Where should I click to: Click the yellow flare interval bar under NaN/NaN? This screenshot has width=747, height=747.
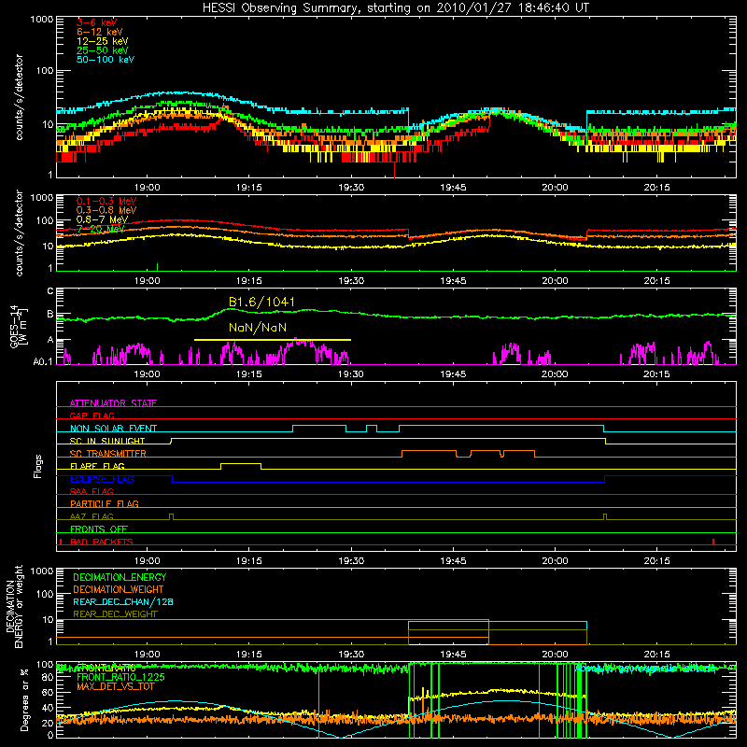pos(273,340)
